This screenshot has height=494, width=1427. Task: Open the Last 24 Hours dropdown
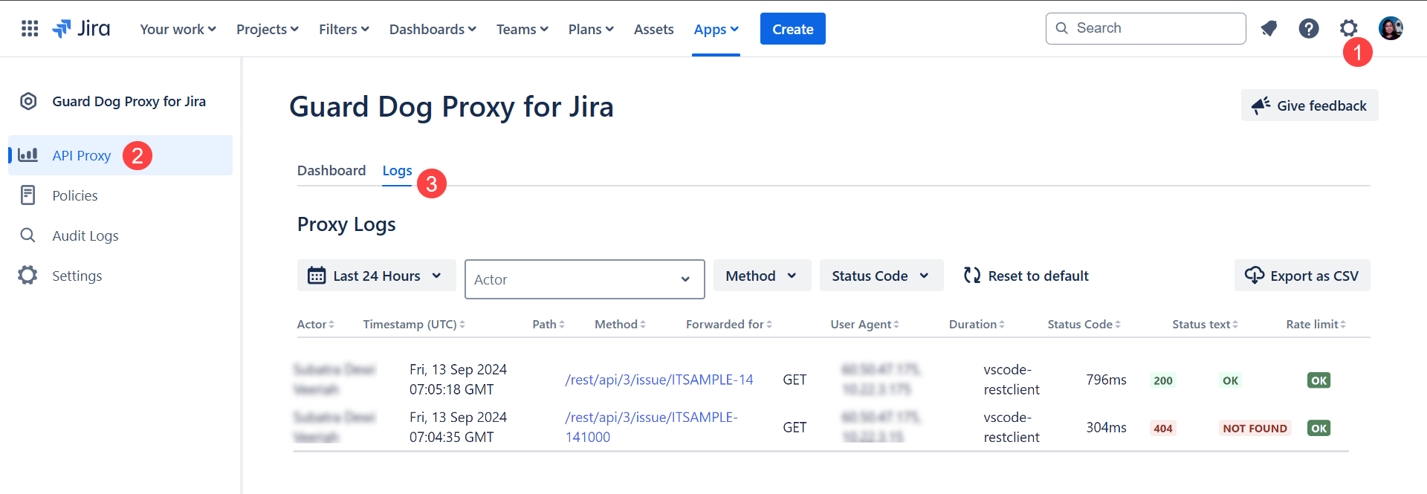[x=375, y=276]
